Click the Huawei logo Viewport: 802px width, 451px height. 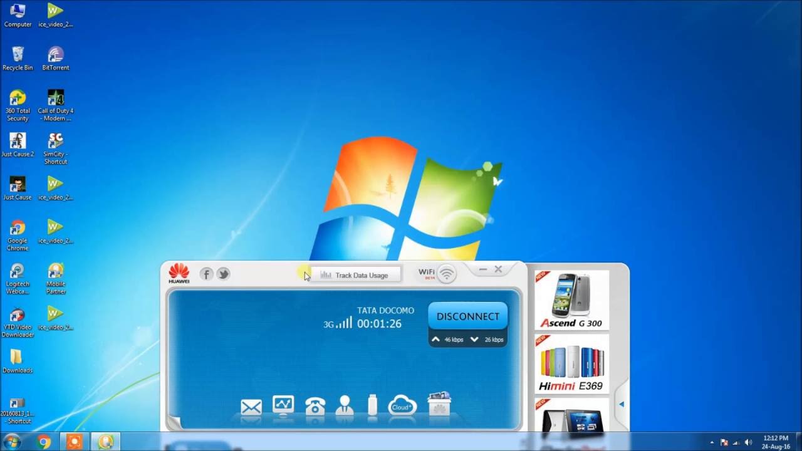click(x=179, y=273)
